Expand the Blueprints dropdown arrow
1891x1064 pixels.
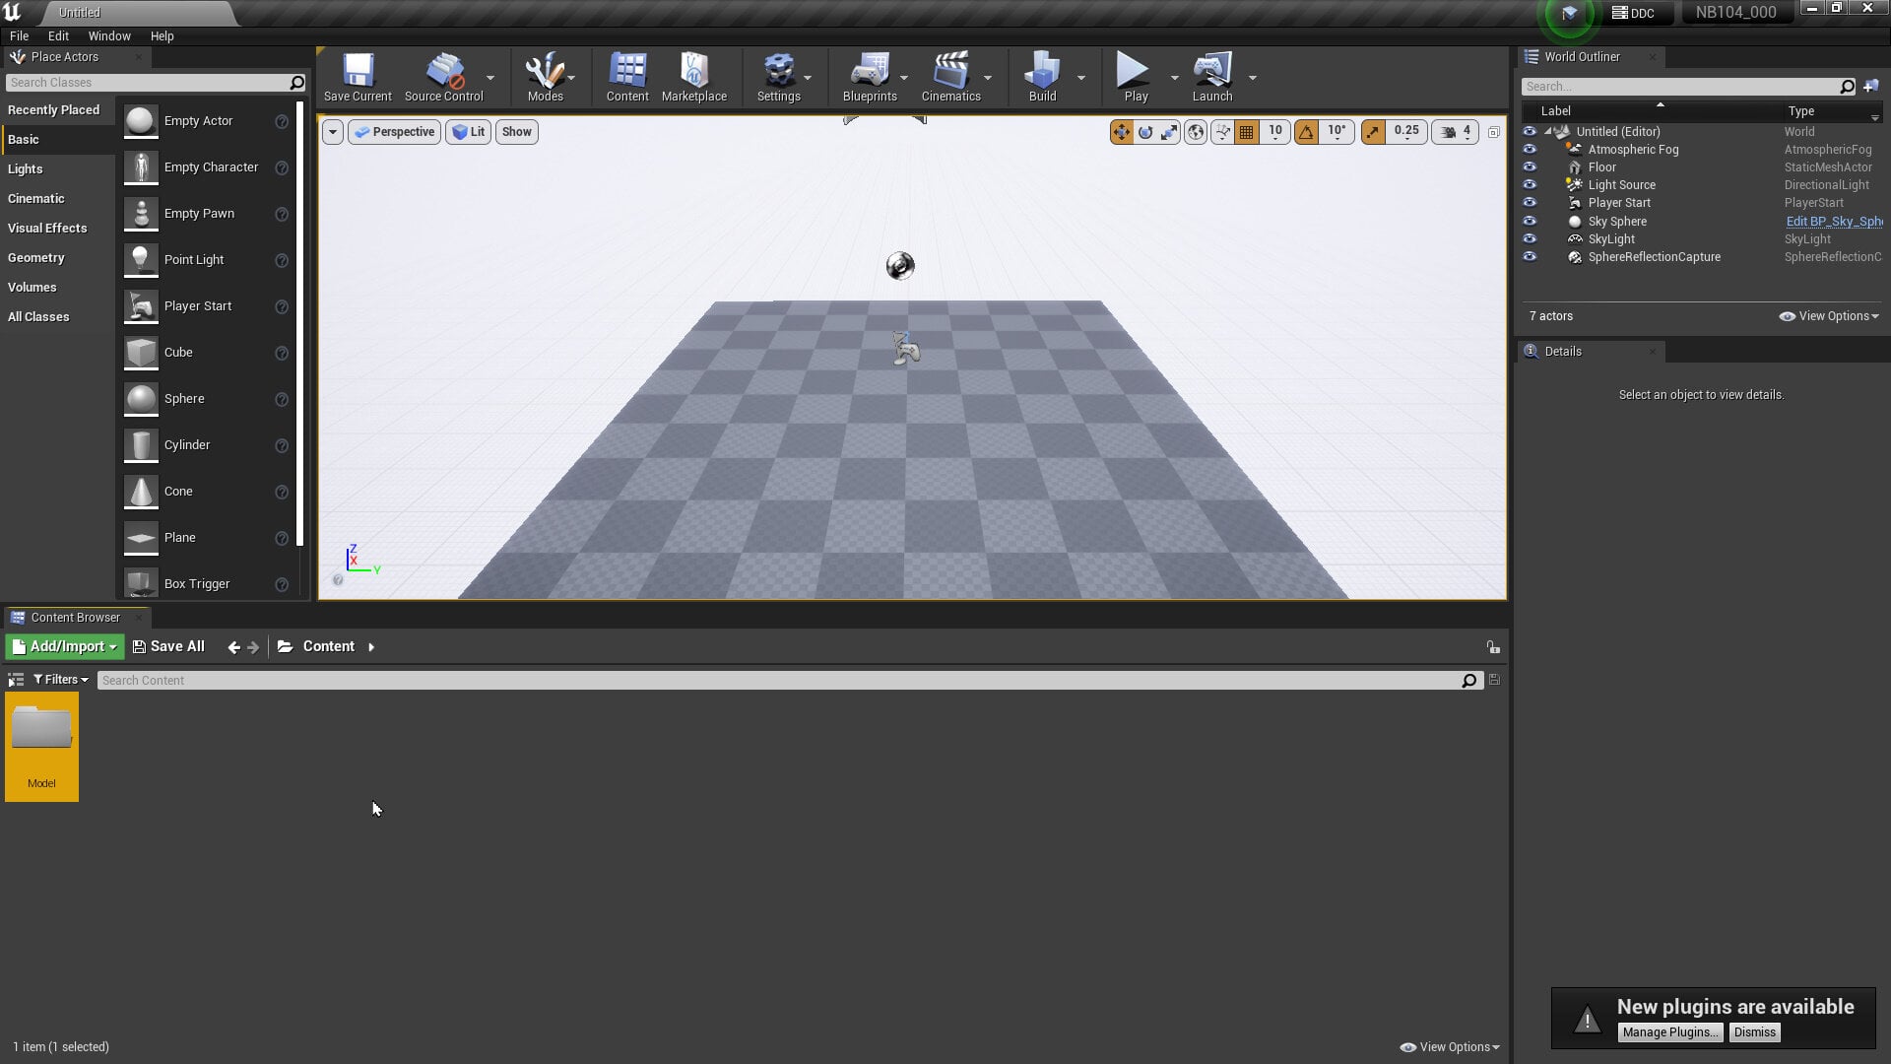[x=904, y=78]
